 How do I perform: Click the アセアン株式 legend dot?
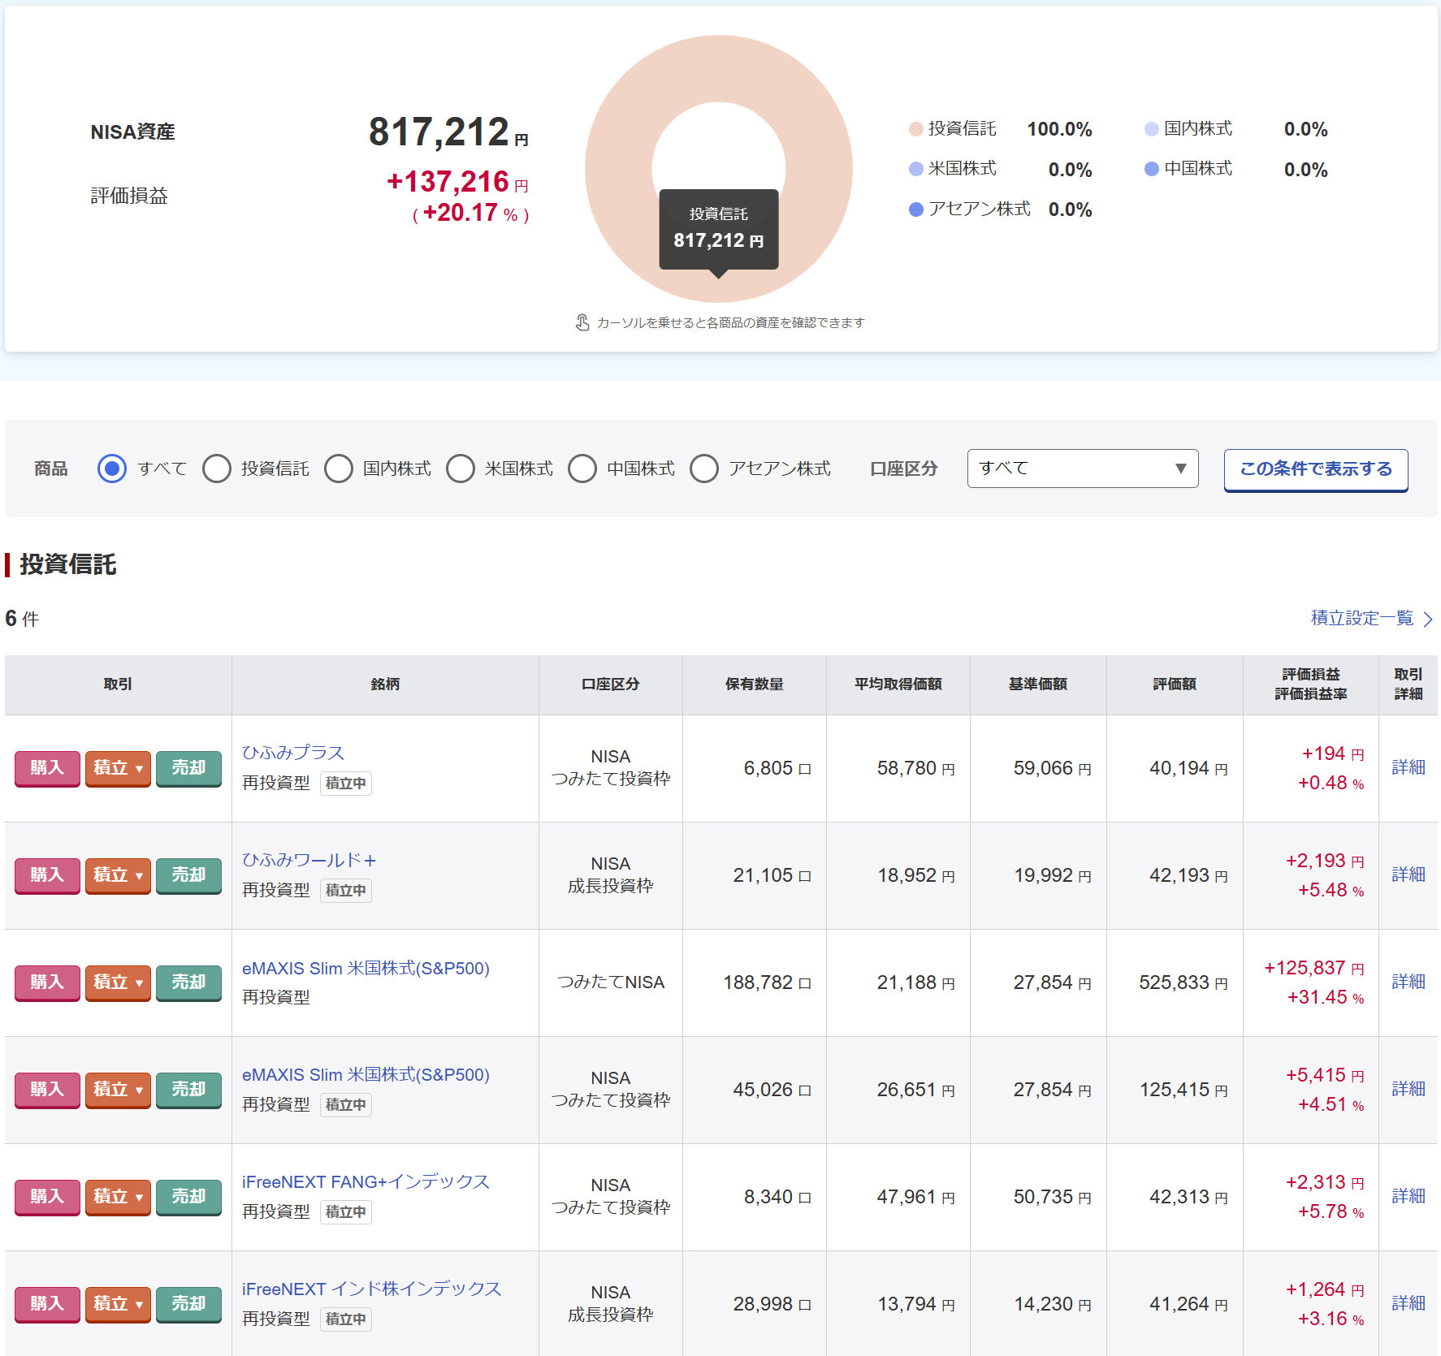click(x=915, y=209)
